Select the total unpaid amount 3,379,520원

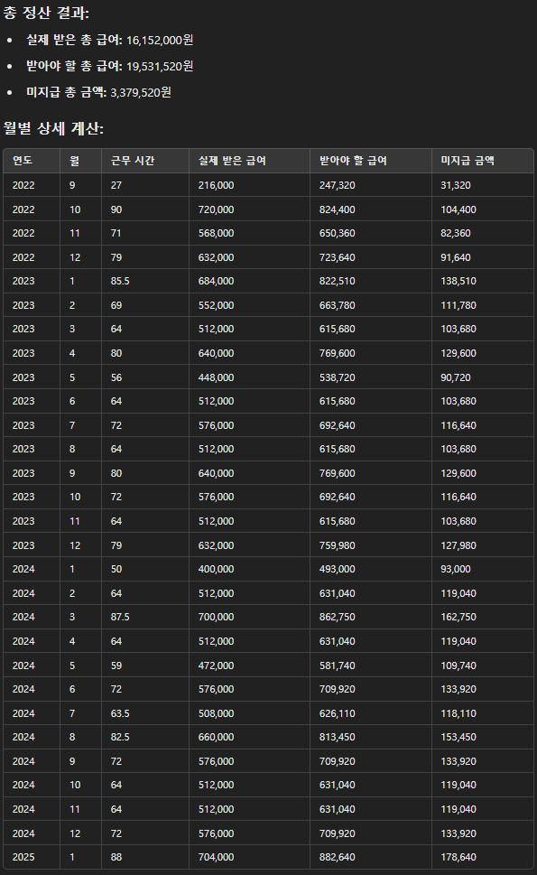pos(141,93)
